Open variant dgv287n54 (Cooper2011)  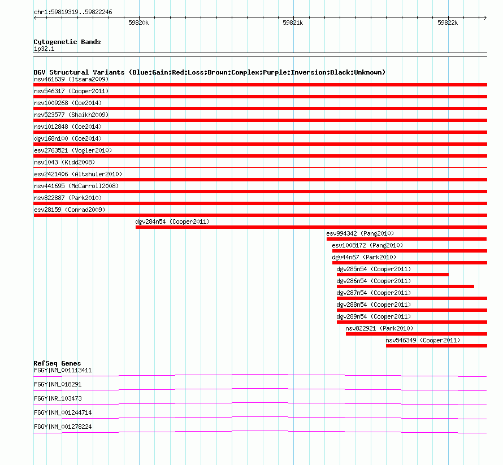(374, 293)
